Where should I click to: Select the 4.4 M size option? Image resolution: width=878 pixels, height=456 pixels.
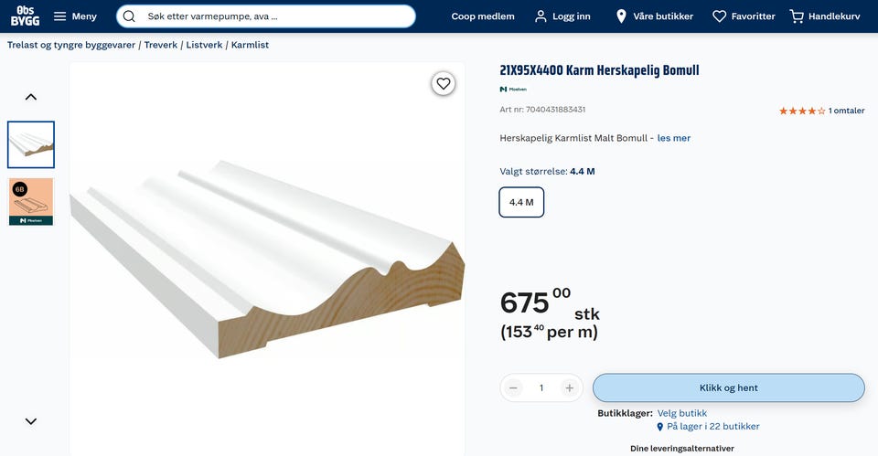pyautogui.click(x=521, y=202)
